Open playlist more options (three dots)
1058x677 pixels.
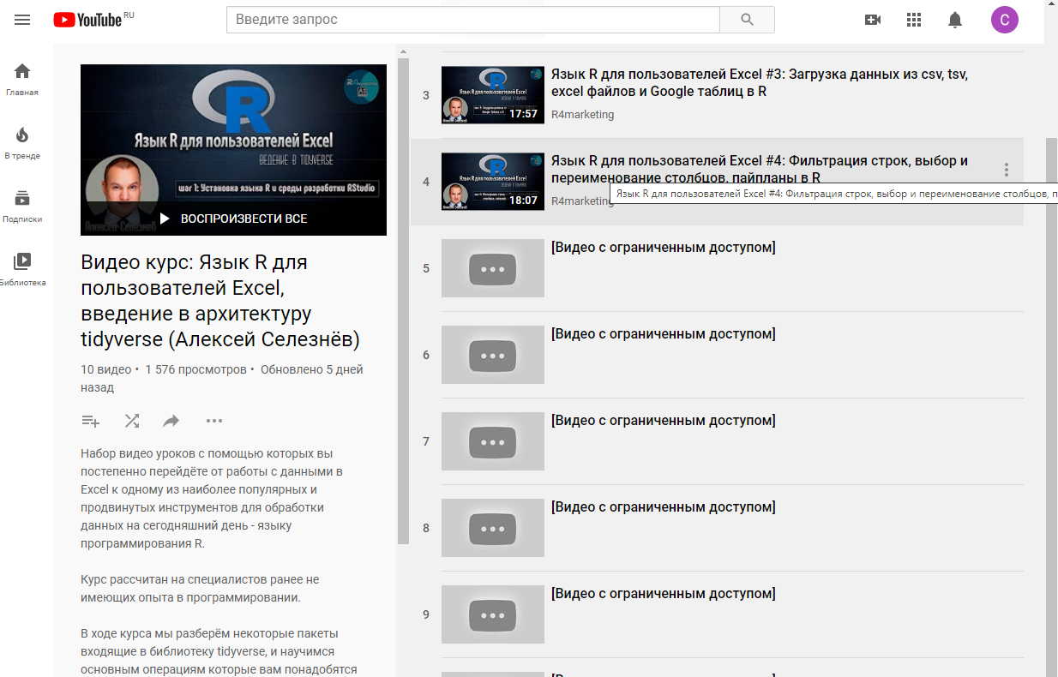pos(214,421)
